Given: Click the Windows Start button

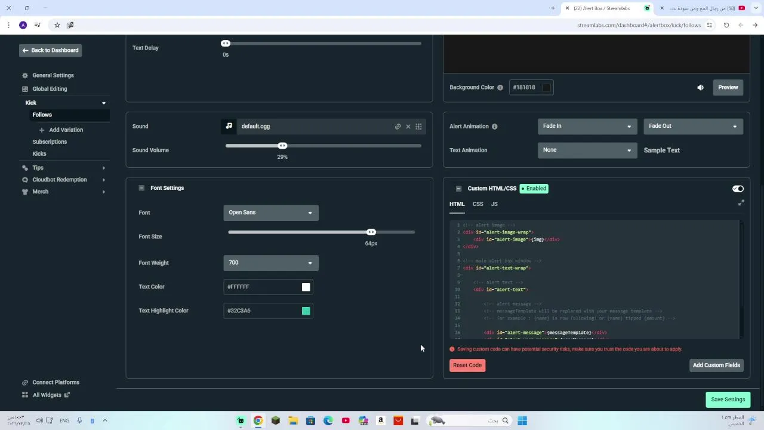Looking at the screenshot, I should pyautogui.click(x=522, y=420).
